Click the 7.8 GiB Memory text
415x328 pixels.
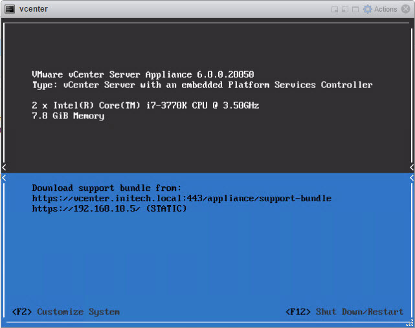point(68,116)
